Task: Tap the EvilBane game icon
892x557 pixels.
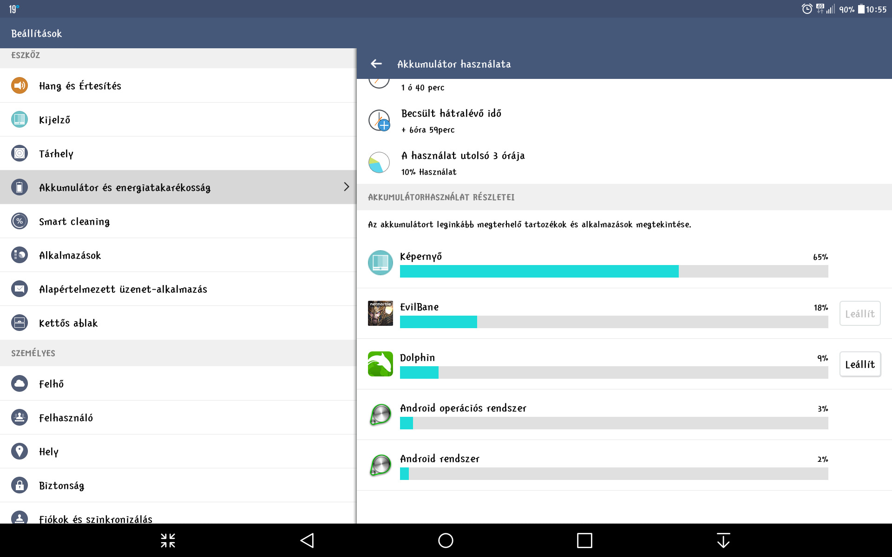Action: (x=380, y=313)
